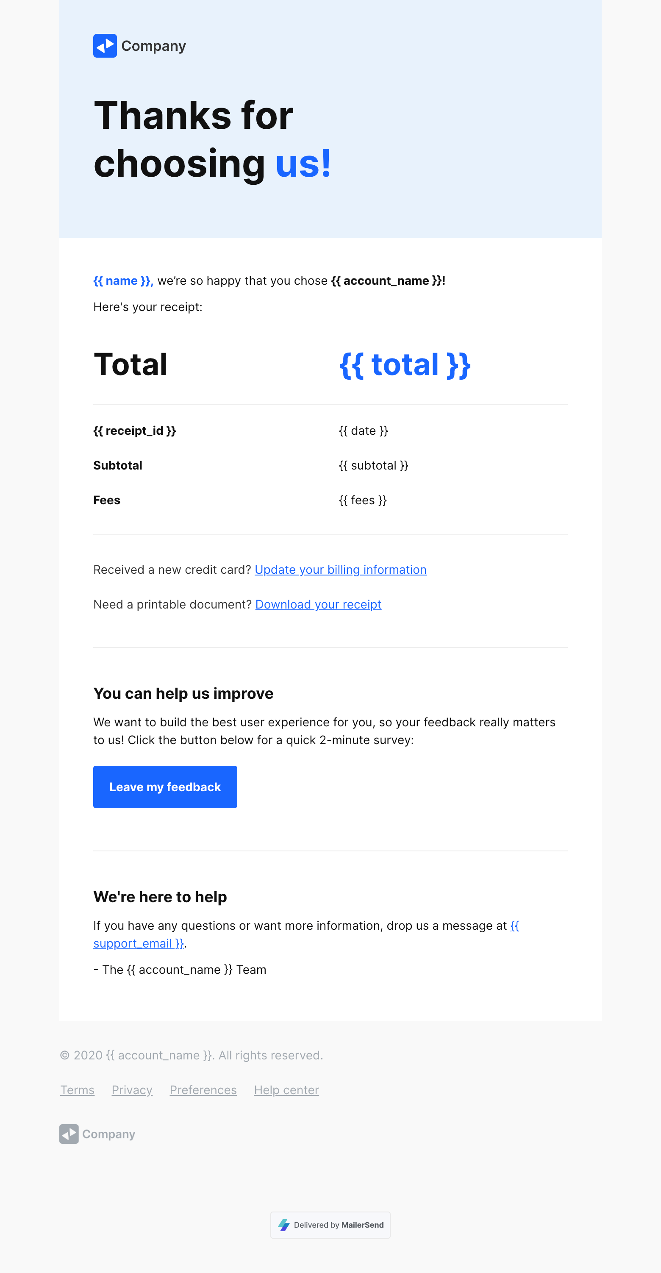Open the Privacy footer link
Screen dimensions: 661x1273
(x=132, y=1090)
